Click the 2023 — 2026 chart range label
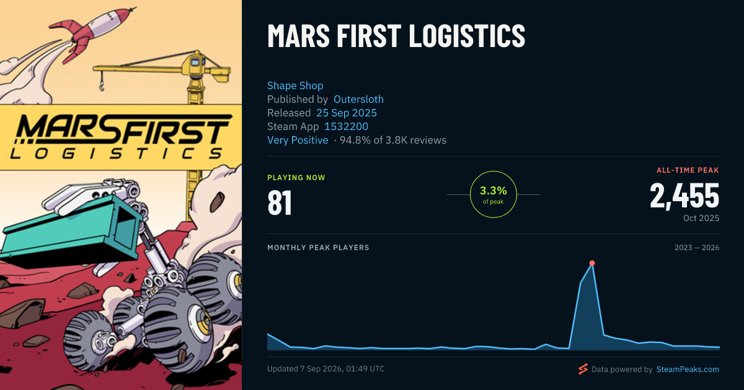This screenshot has width=744, height=390. pos(697,248)
